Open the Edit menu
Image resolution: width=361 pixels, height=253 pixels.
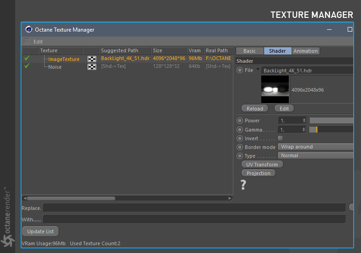coord(38,42)
